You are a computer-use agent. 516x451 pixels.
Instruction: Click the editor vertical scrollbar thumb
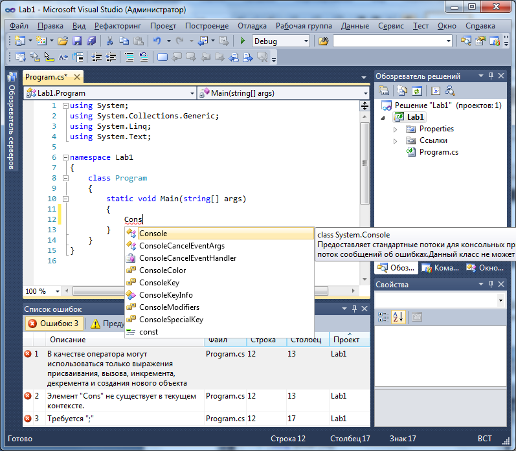click(x=365, y=163)
